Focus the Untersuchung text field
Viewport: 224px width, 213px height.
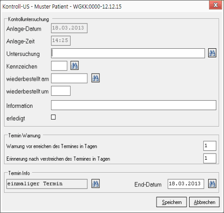coord(128,53)
